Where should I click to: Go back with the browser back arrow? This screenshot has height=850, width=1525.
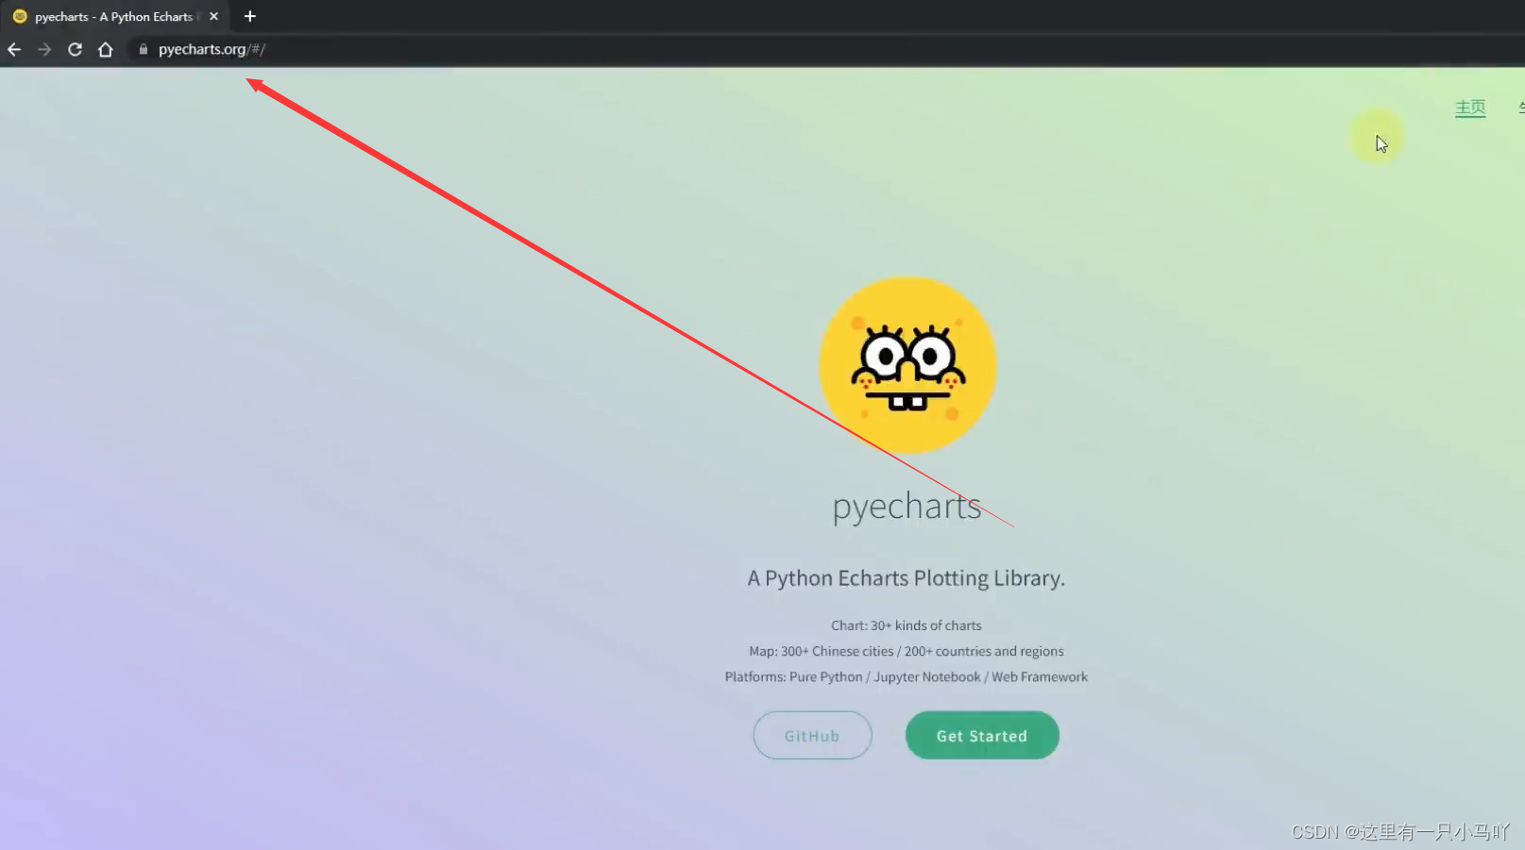(x=14, y=49)
